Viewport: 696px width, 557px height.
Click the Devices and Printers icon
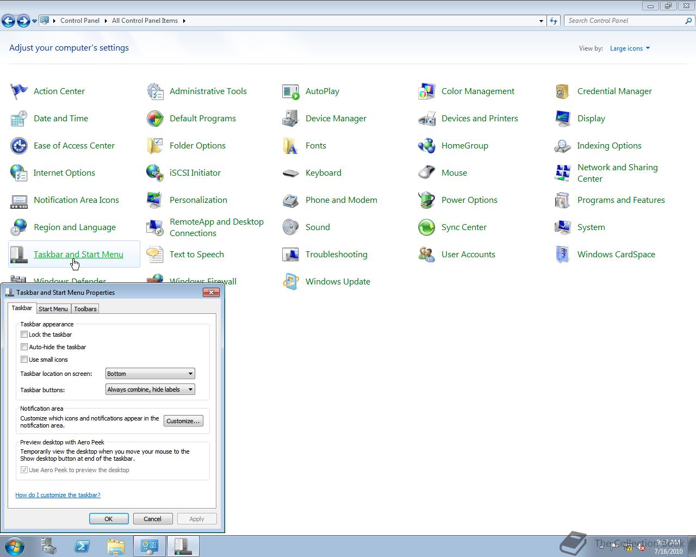click(x=427, y=119)
